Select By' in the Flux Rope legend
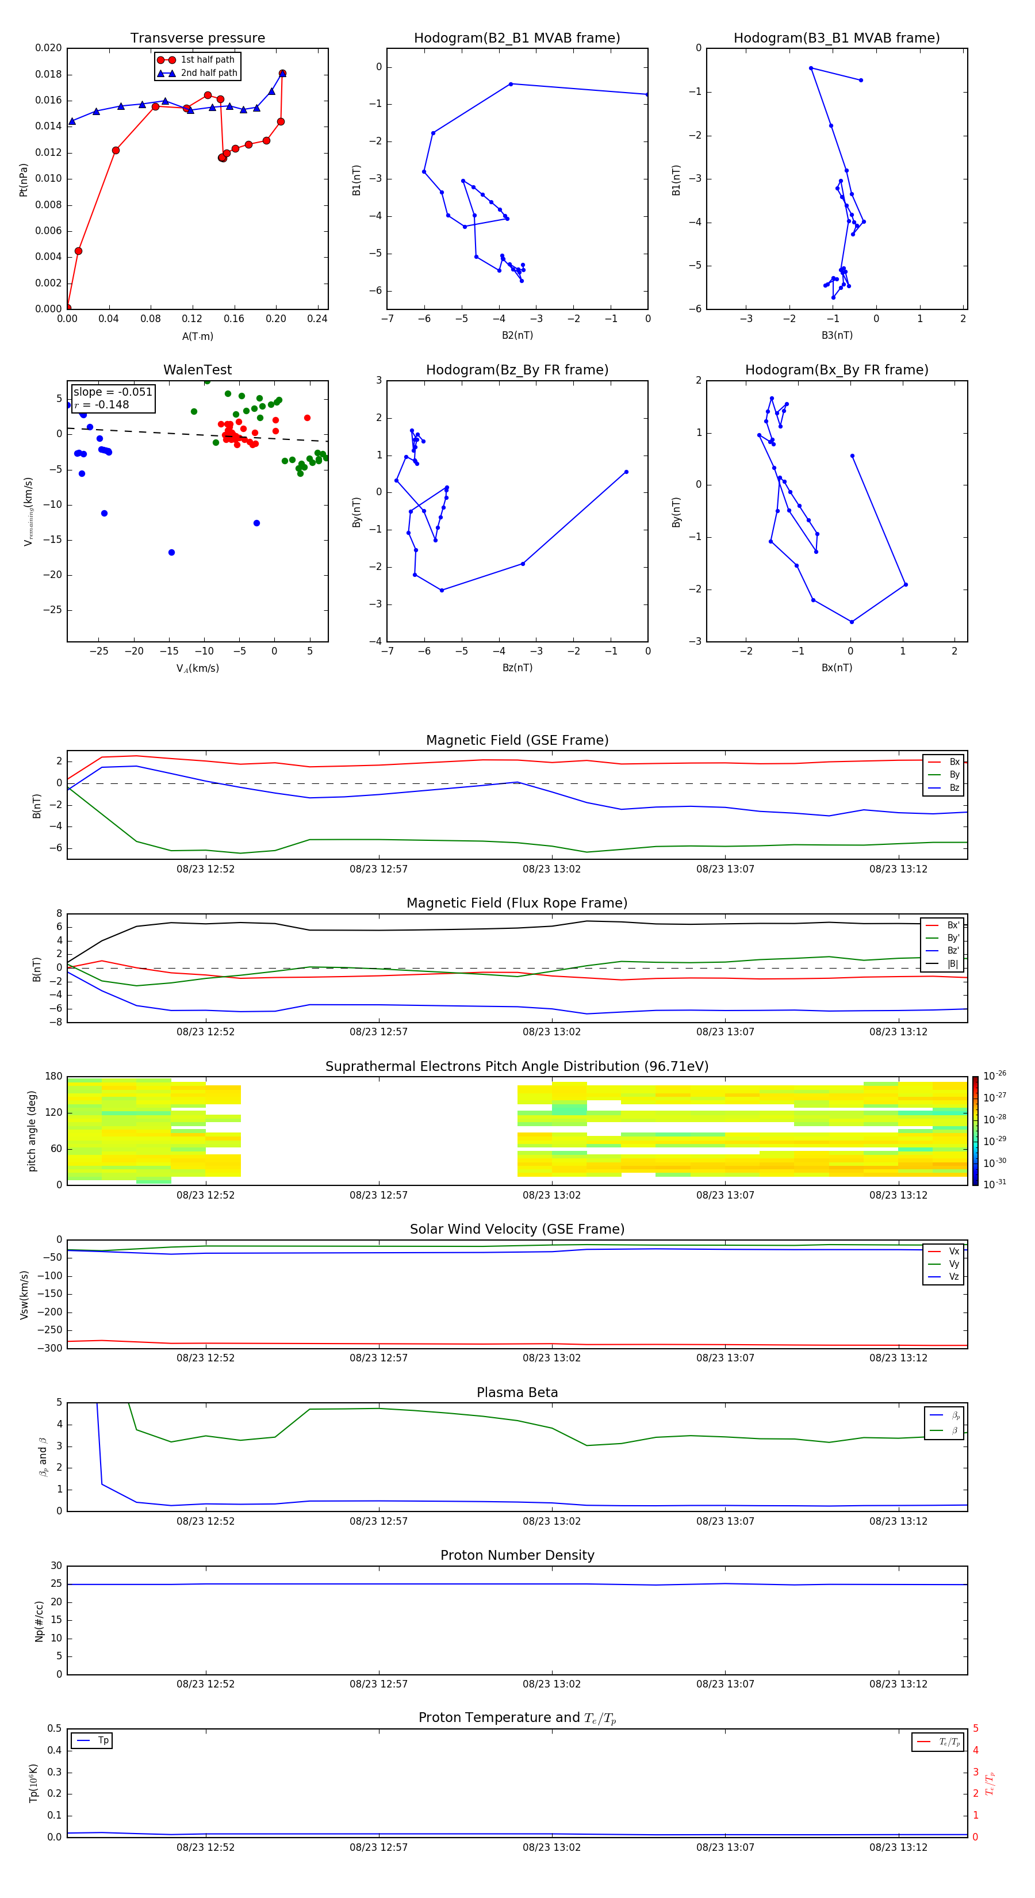The height and width of the screenshot is (1898, 1035). pyautogui.click(x=943, y=938)
